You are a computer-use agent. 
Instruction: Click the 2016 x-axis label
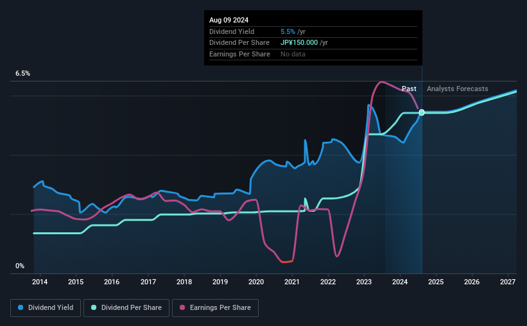112,282
